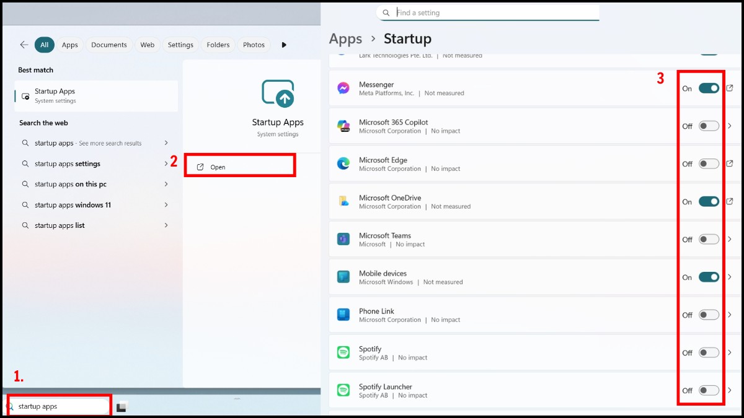Click the Microsoft OneDrive icon
Image resolution: width=744 pixels, height=418 pixels.
[343, 201]
